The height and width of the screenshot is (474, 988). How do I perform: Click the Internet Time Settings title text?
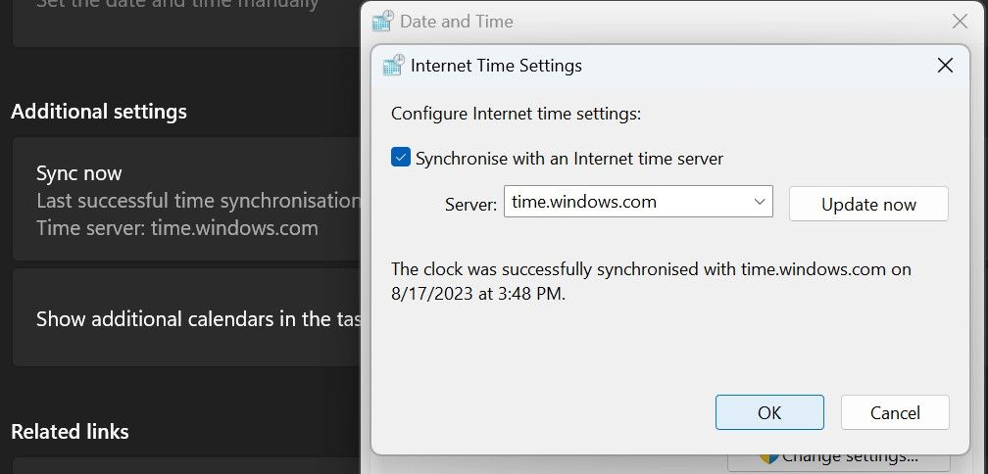[x=496, y=66]
